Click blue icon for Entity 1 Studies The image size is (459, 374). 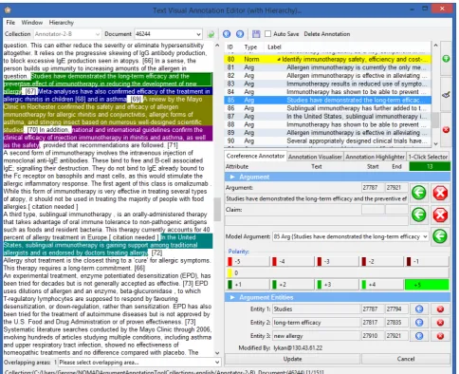419,309
